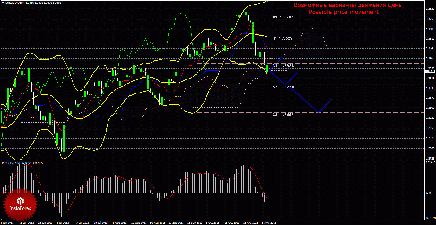Click the S3 1.3068 support label
Screen dimensions: 436x225
pyautogui.click(x=283, y=114)
